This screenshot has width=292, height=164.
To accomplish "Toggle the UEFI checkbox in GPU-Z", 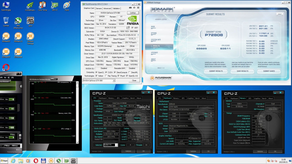I will click(x=132, y=28).
